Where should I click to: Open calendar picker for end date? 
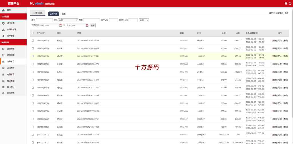pyautogui.click(x=87, y=26)
